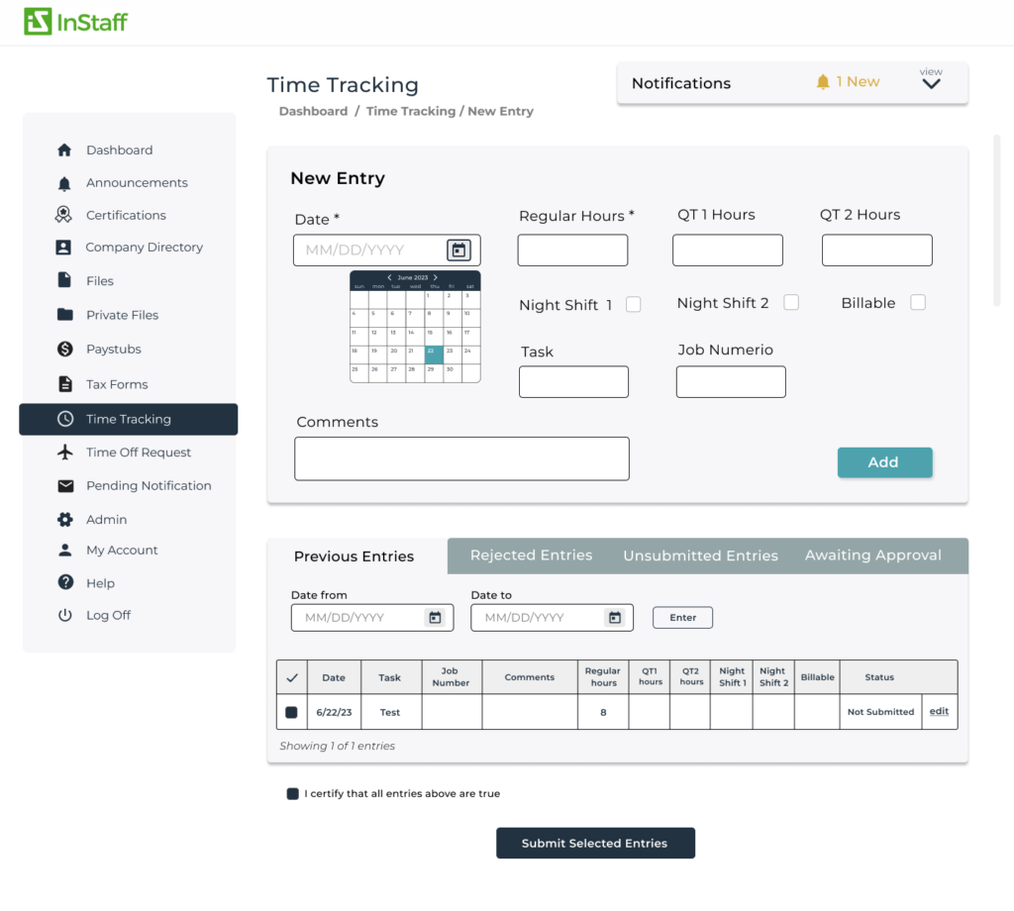Click the Log Off power icon
This screenshot has height=911, width=1014.
point(64,615)
